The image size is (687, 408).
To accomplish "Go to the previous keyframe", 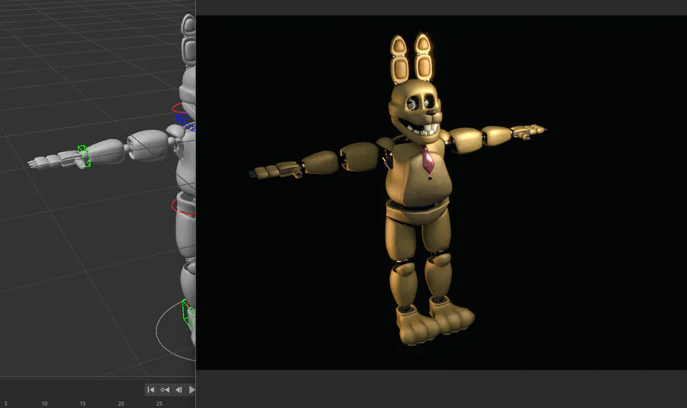I will (x=165, y=390).
